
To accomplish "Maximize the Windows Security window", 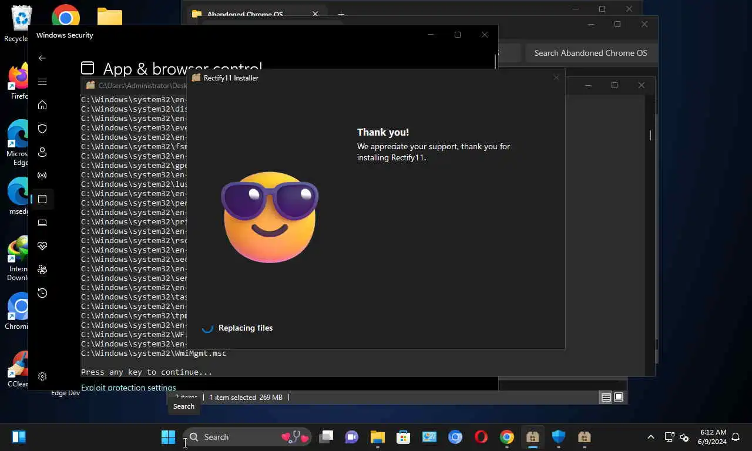I will (x=458, y=35).
